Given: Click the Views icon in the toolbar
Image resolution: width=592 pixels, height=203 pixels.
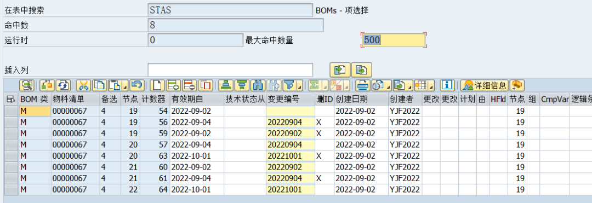Looking at the screenshot, I should (378, 85).
